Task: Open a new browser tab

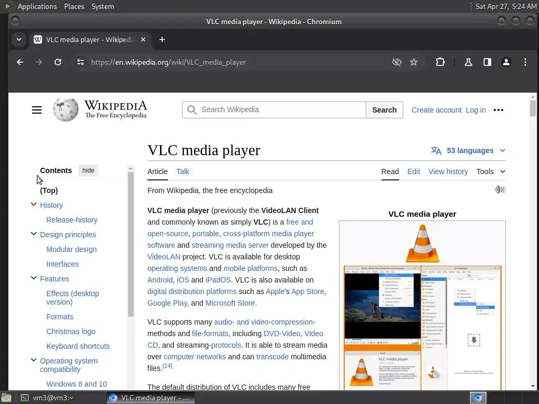Action: point(162,39)
